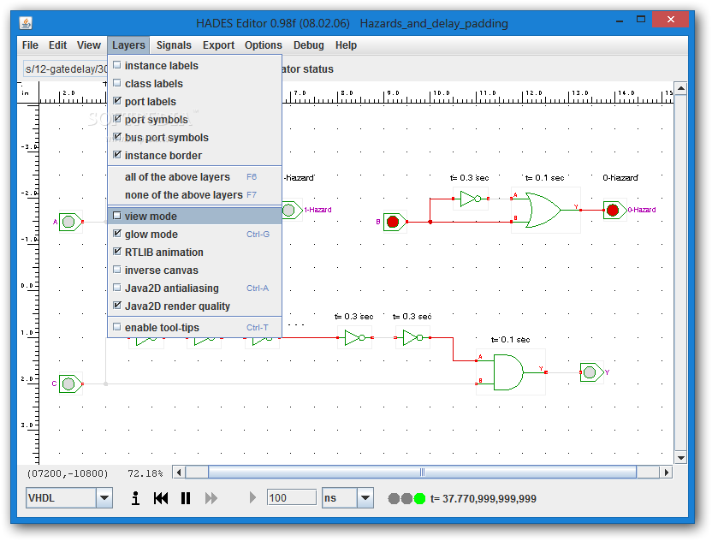
Task: Open the Signals menu
Action: coord(174,45)
